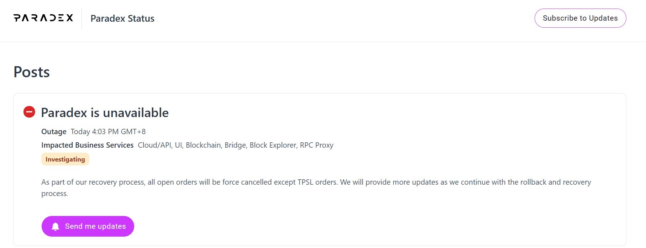This screenshot has width=646, height=248.
Task: Open the Paradex Status page title
Action: tap(122, 19)
